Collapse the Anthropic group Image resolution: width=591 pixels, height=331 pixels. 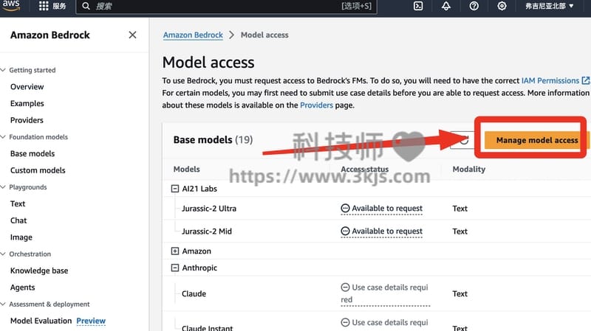pyautogui.click(x=175, y=268)
